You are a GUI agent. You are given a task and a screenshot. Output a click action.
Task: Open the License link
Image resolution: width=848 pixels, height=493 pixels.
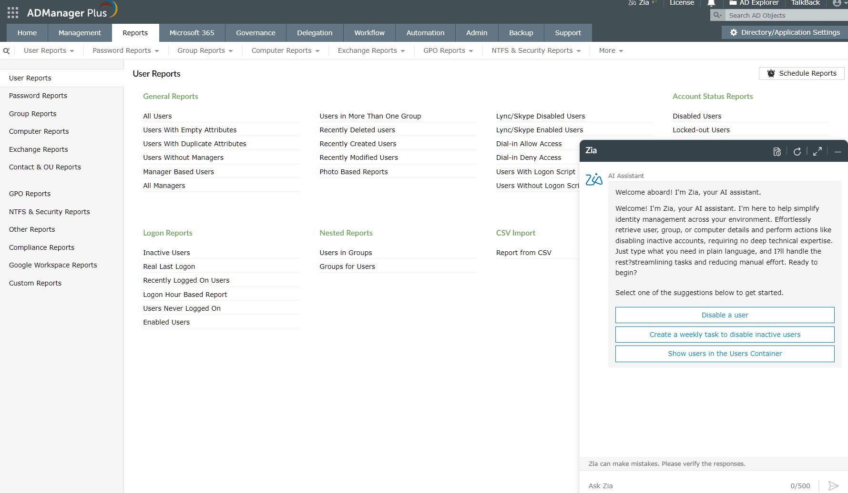[x=682, y=3]
